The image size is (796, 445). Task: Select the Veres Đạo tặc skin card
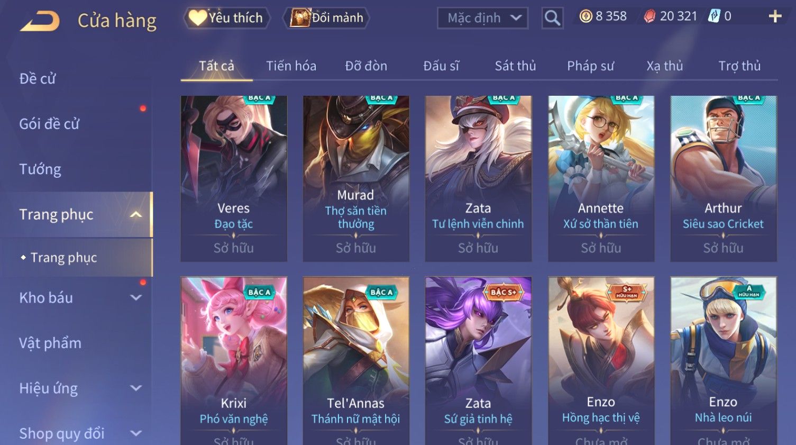click(x=234, y=179)
